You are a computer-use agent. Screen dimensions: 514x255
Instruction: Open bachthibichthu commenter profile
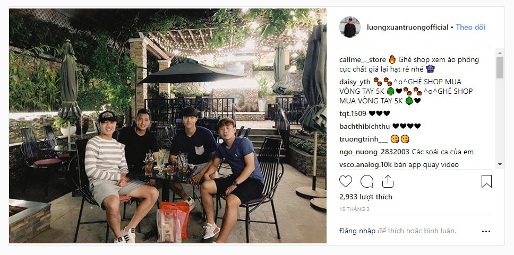[365, 126]
